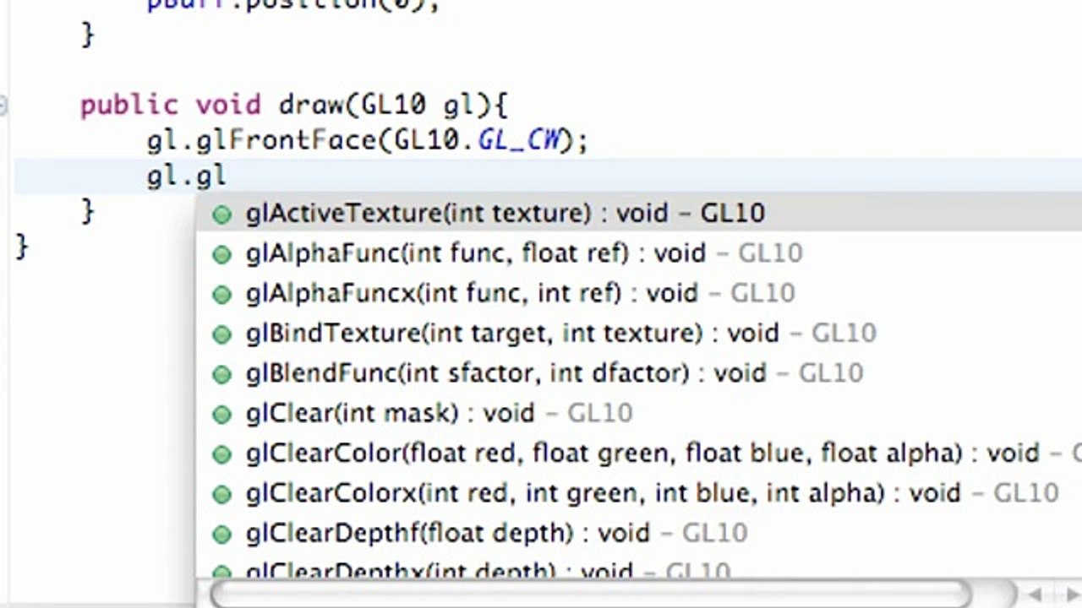Click green icon next to glClear
1082x608 pixels.
click(221, 414)
